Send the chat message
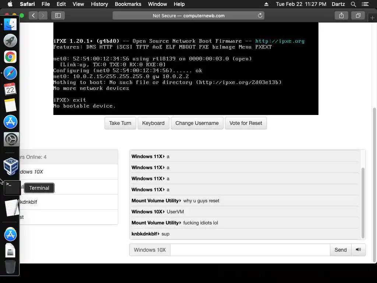Screen dimensions: 377x283 pyautogui.click(x=341, y=250)
